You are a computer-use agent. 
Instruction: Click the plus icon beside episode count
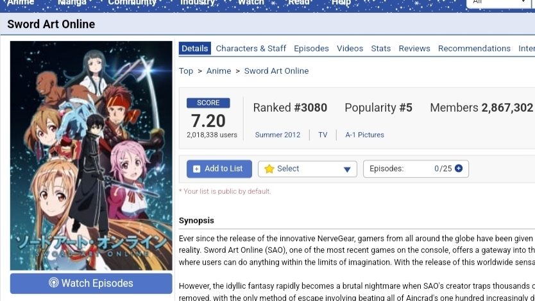click(x=459, y=168)
